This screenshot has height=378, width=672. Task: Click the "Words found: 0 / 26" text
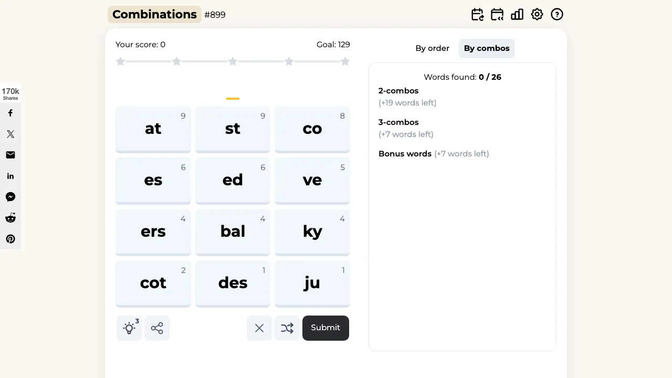463,77
